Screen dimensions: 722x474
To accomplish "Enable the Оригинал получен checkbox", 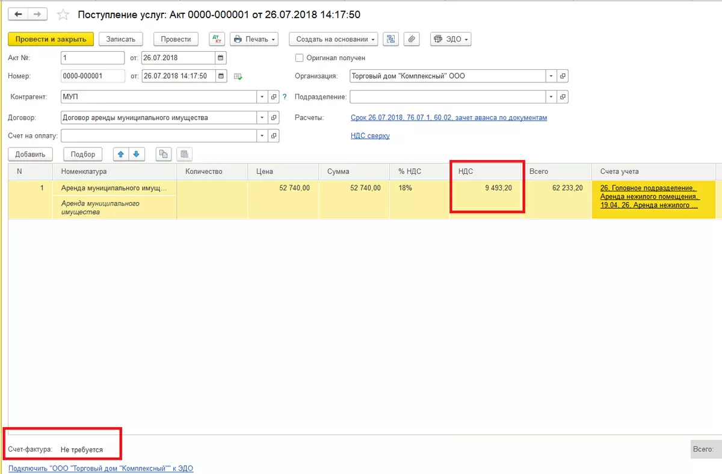I will click(x=299, y=58).
